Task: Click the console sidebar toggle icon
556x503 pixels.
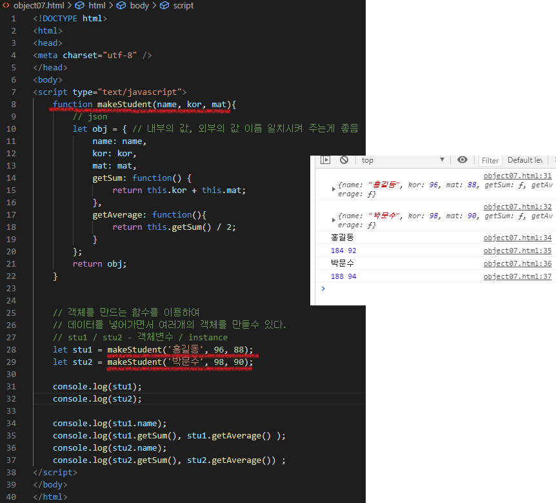Action: click(x=325, y=160)
